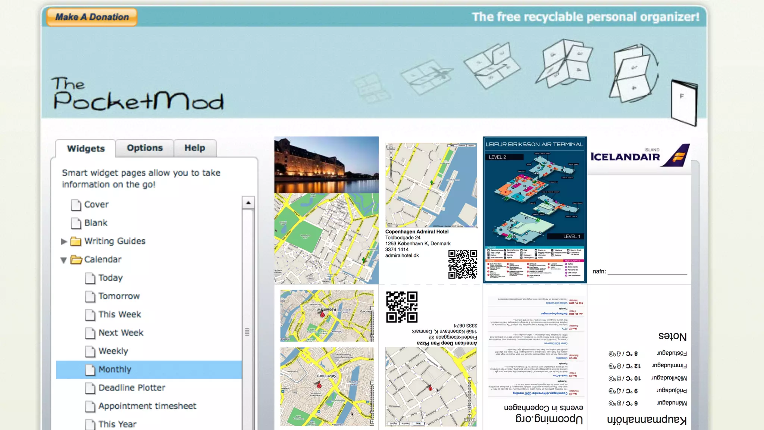Click the Copenhagen Admiral Hotel QR code
This screenshot has width=764, height=430.
463,264
